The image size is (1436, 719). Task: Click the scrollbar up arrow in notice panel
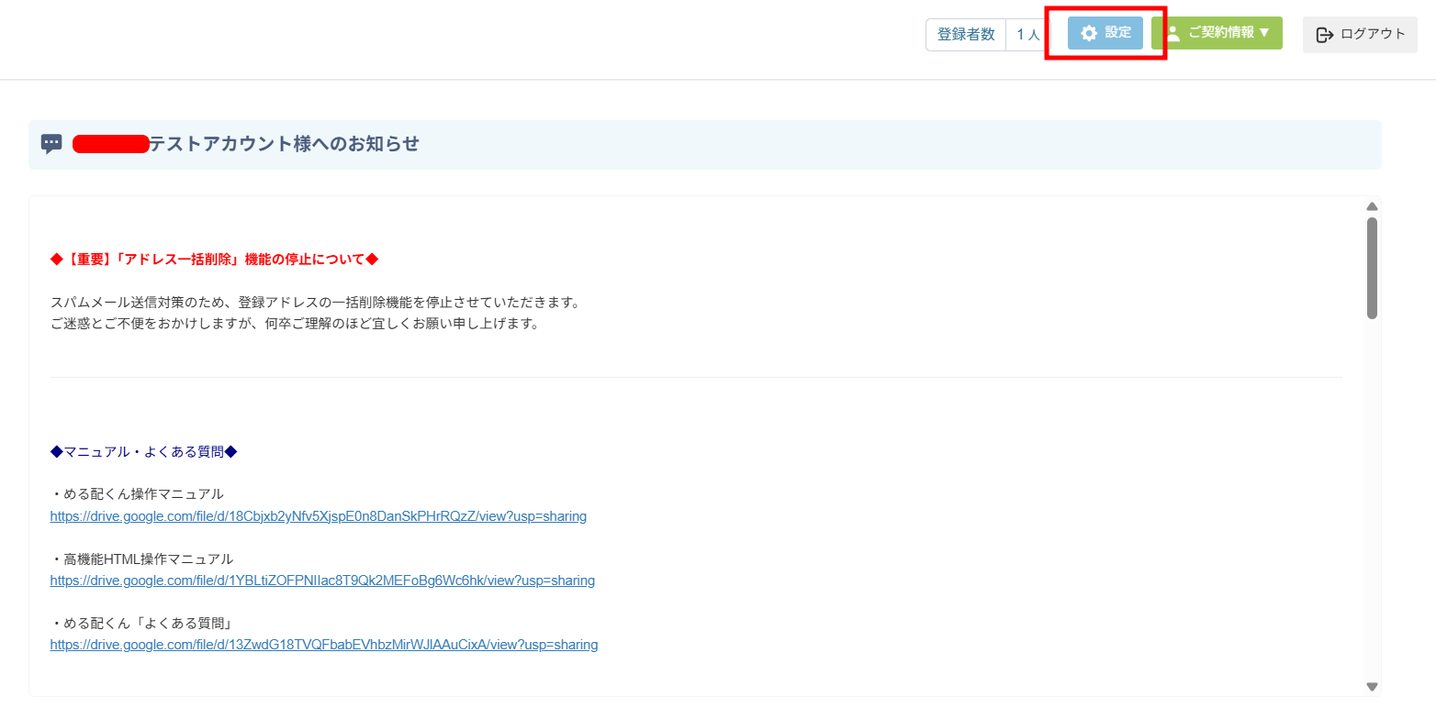(1372, 206)
